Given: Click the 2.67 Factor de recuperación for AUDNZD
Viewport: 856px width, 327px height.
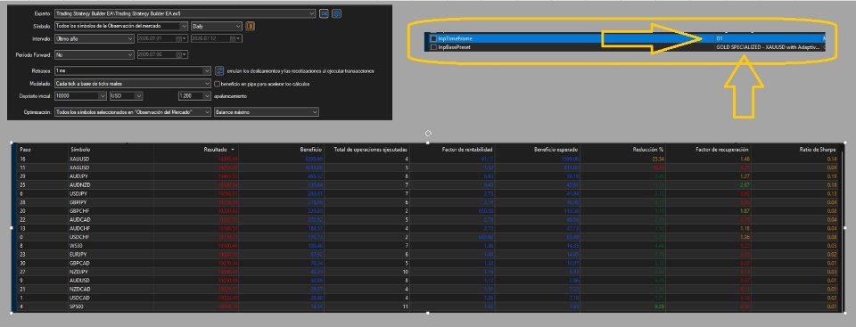Looking at the screenshot, I should 744,184.
